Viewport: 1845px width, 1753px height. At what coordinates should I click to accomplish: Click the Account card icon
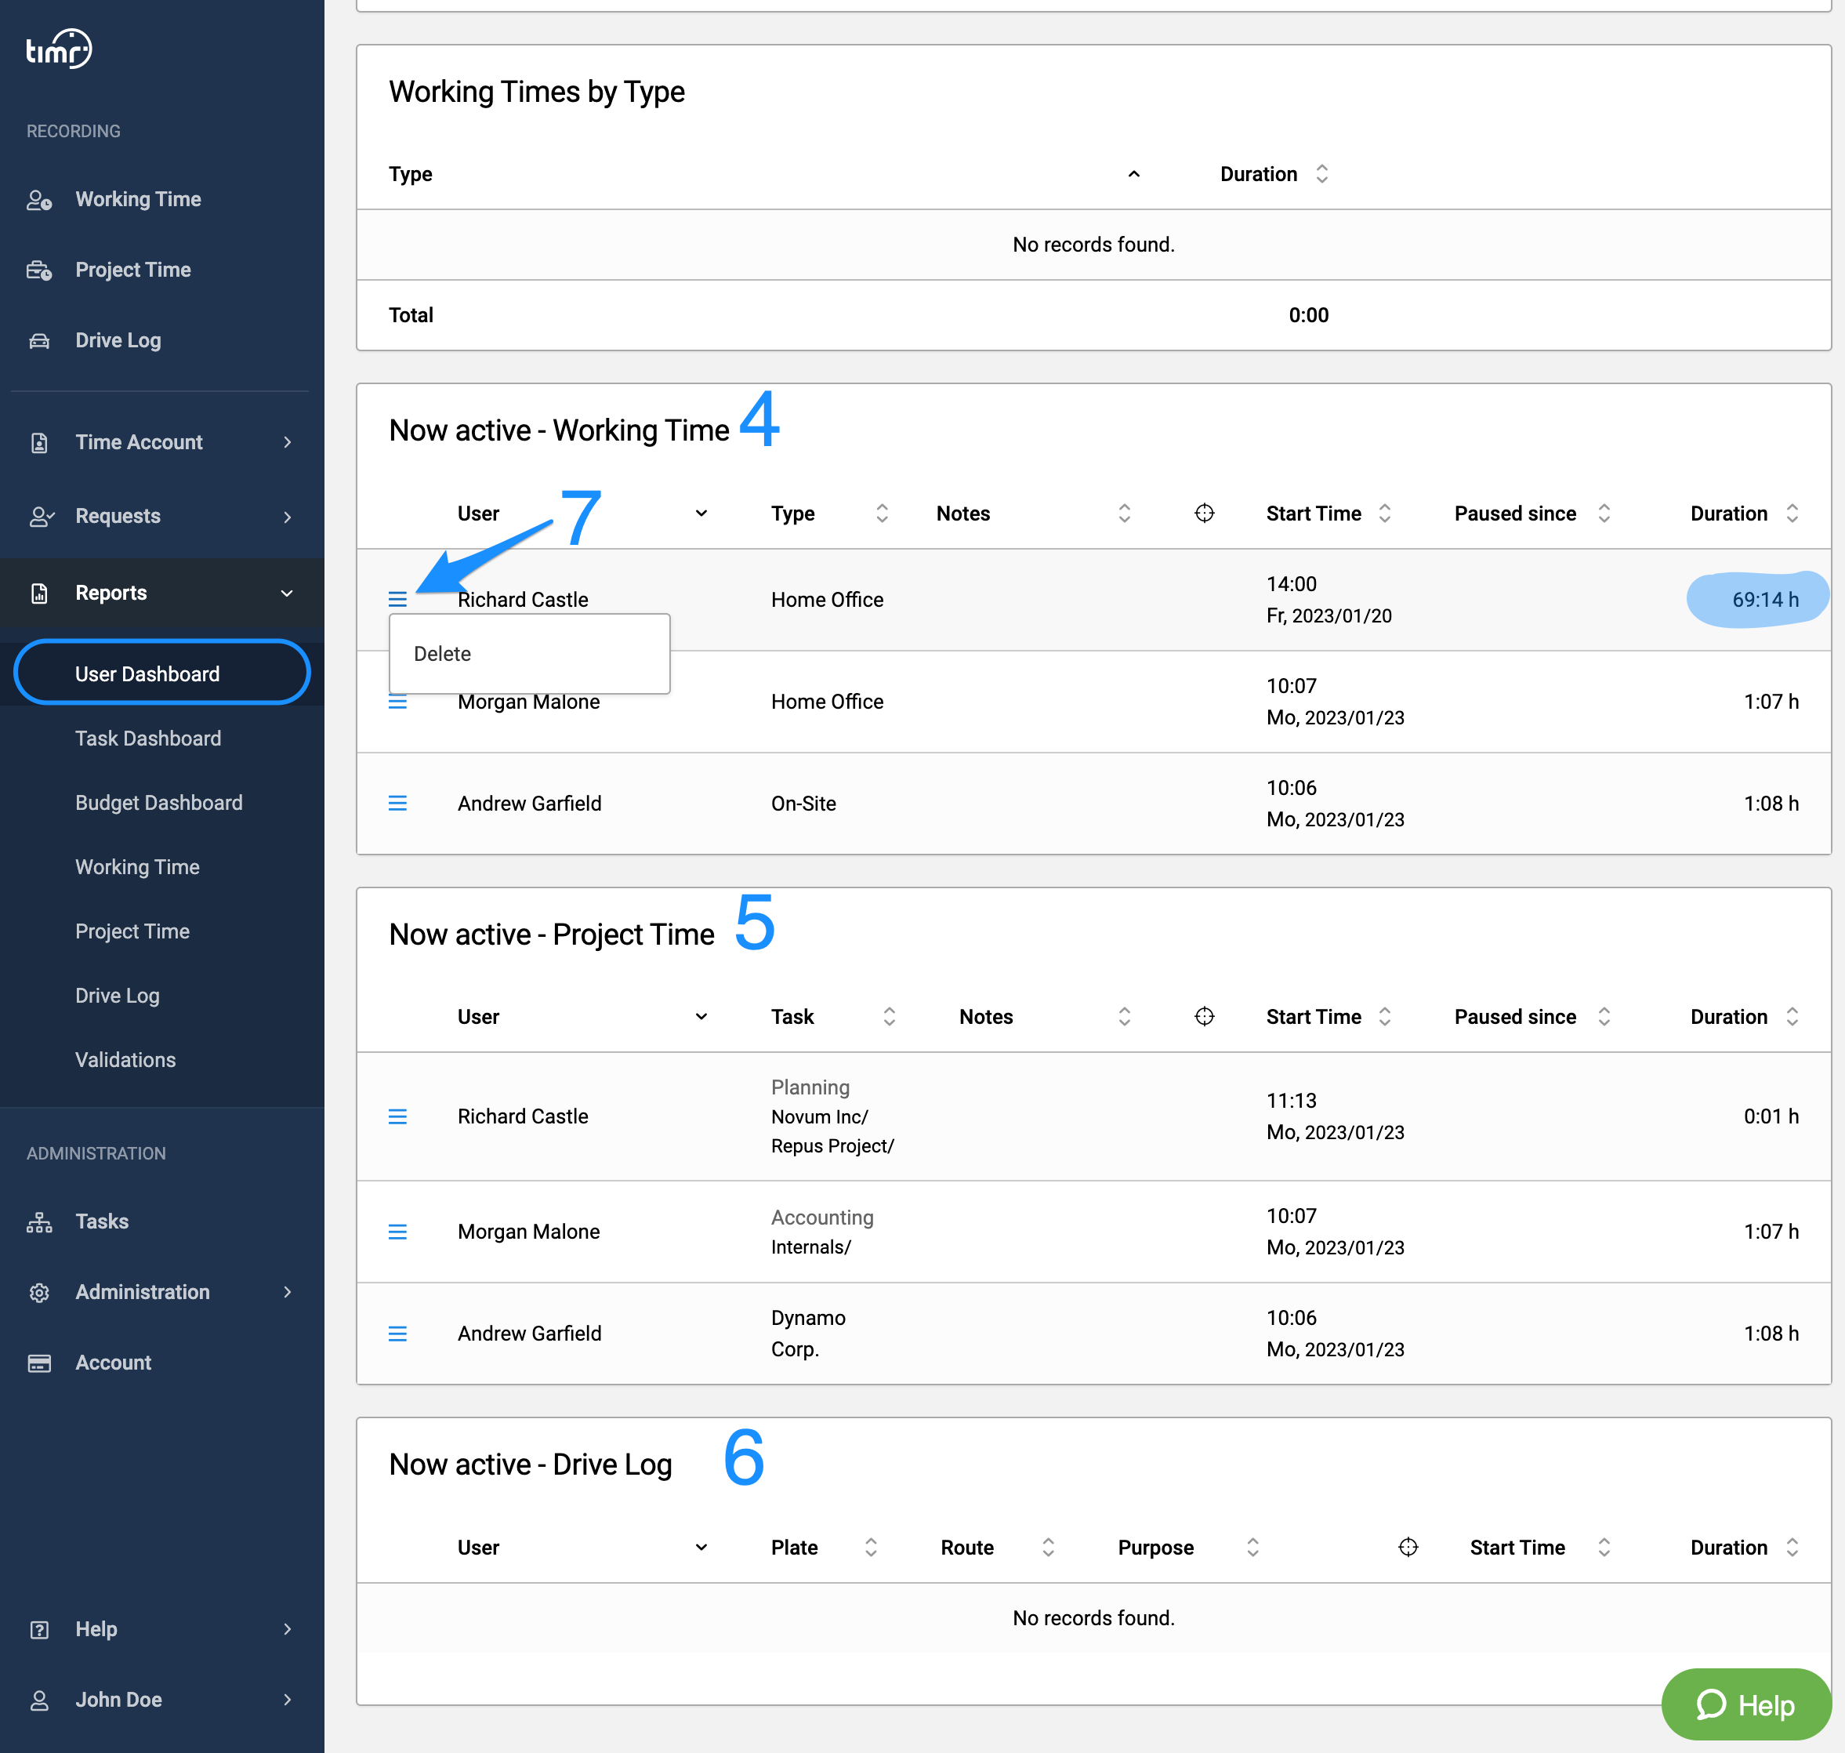click(39, 1363)
